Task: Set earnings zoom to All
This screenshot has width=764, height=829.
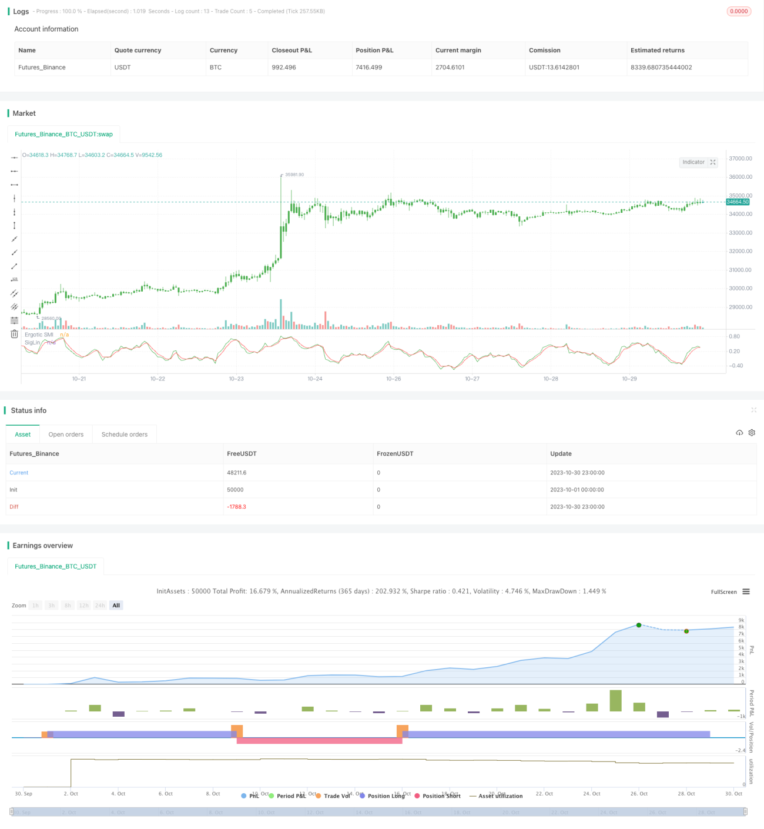Action: (x=116, y=606)
